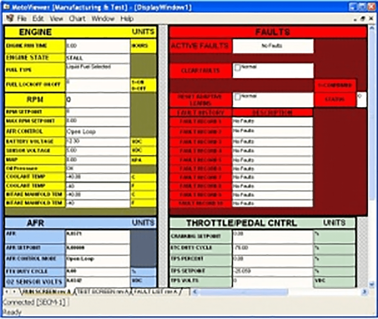
Task: Click the RPM Setpoint value field
Action: tap(98, 112)
